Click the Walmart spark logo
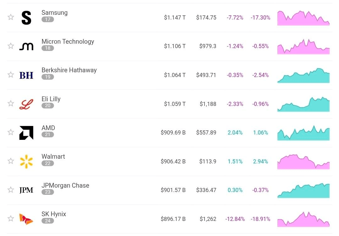Screen dimensions: 339x236 (x=26, y=162)
